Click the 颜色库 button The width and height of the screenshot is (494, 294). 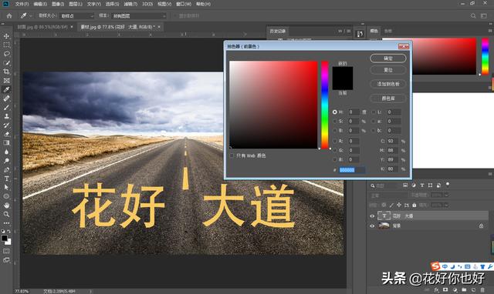pos(387,99)
